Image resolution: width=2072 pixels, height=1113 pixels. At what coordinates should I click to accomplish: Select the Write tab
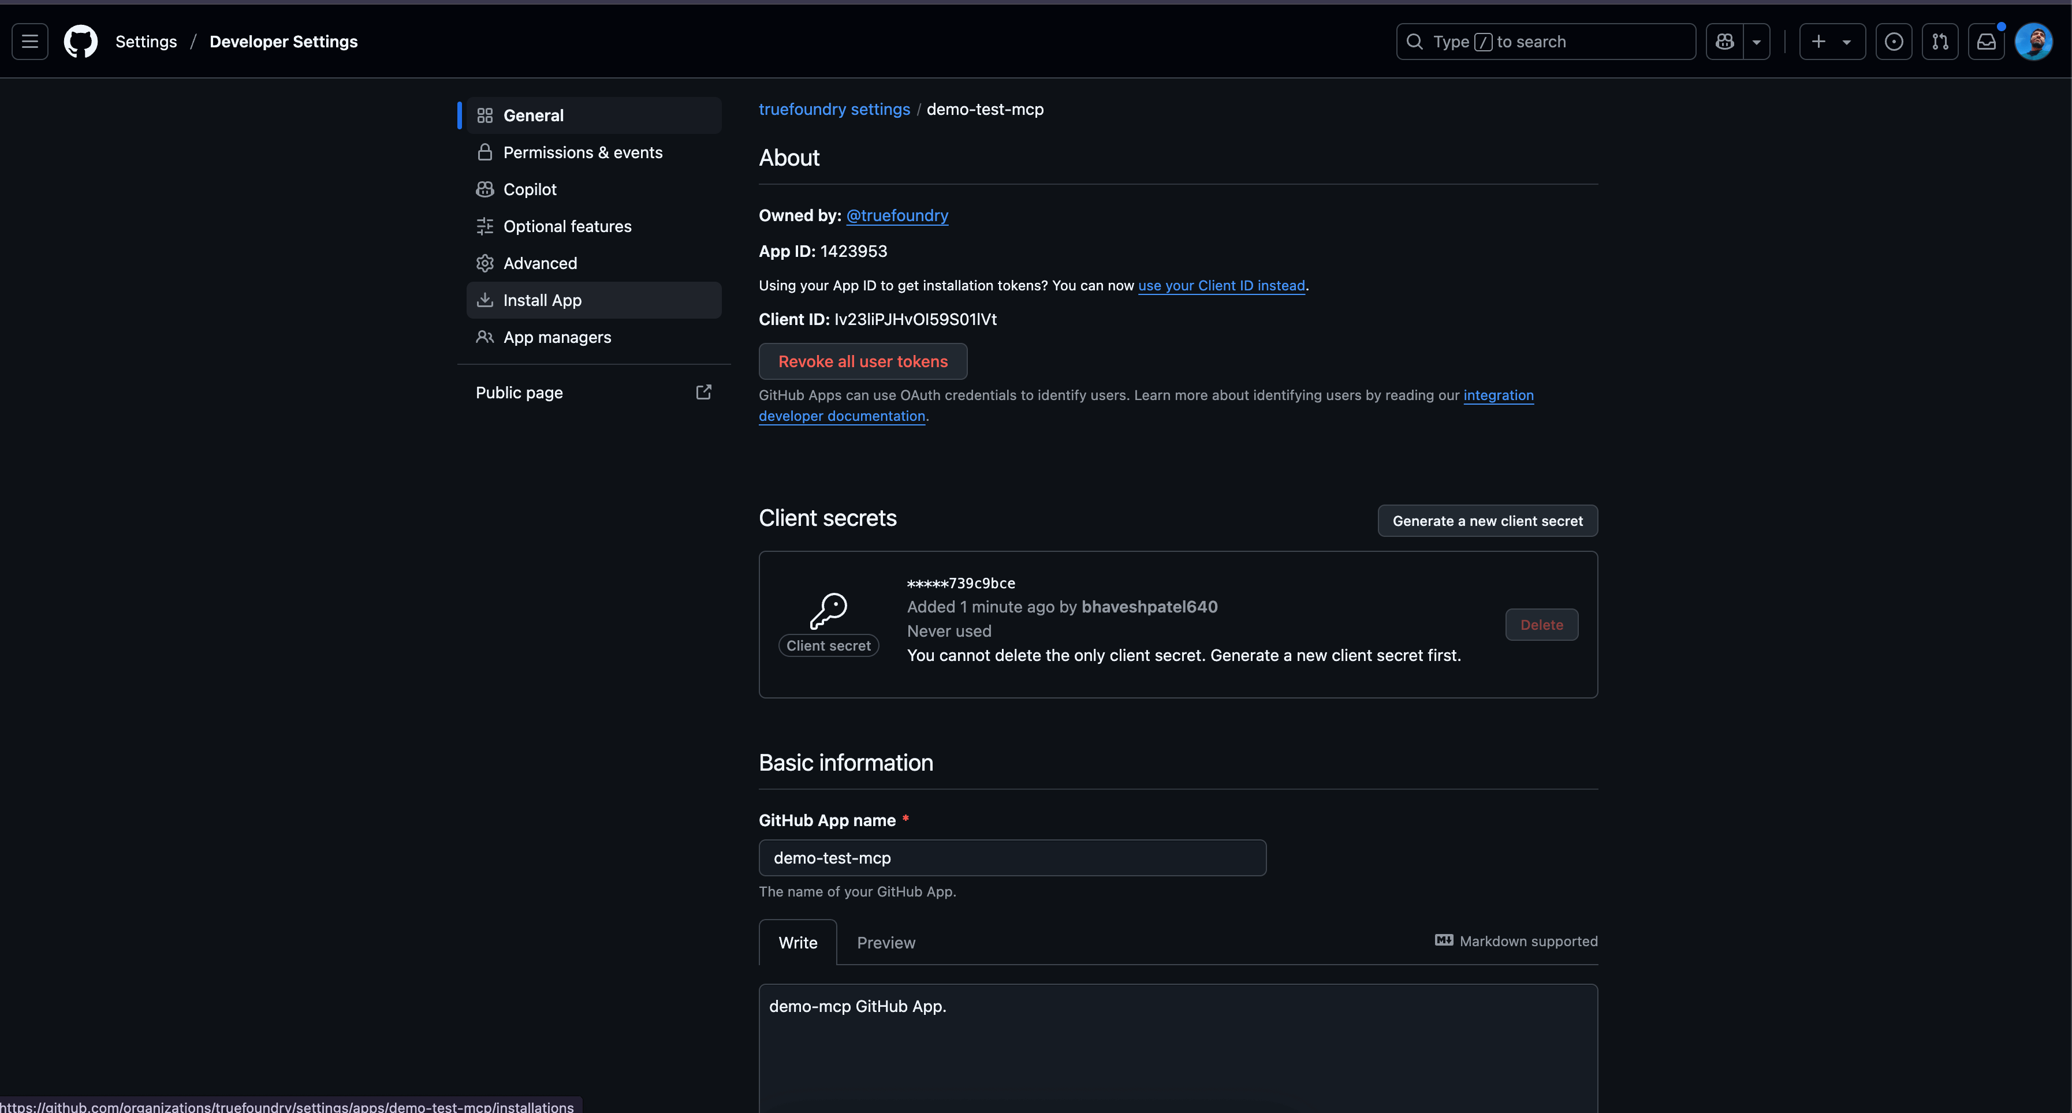(797, 943)
